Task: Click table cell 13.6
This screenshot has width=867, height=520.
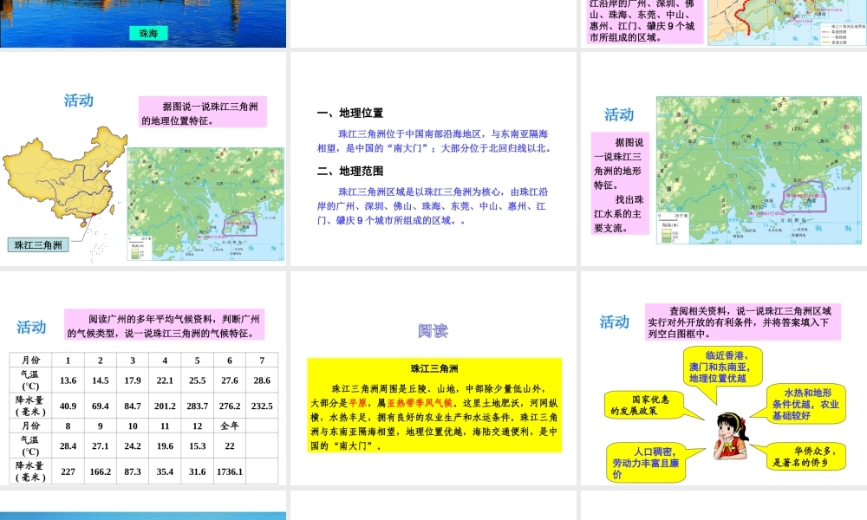Action: tap(68, 380)
